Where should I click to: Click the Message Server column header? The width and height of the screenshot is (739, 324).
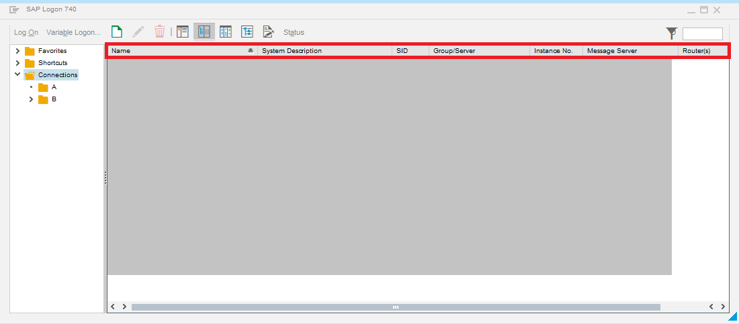pyautogui.click(x=630, y=51)
